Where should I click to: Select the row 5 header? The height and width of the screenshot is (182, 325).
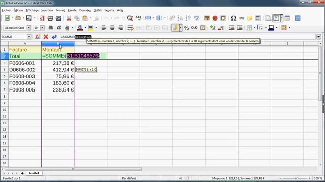[x=4, y=76]
